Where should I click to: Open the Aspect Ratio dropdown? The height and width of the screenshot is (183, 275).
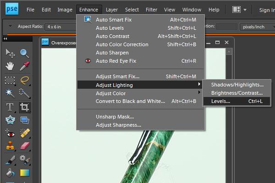(x=60, y=27)
